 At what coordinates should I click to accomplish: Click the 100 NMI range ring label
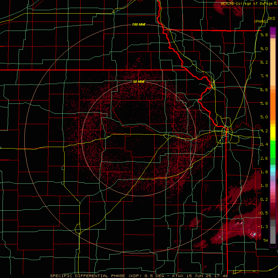tap(139, 24)
